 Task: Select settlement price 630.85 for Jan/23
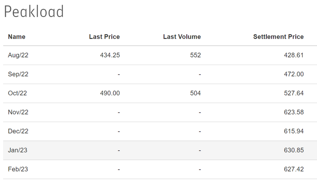[x=294, y=150]
